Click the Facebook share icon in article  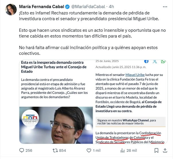click(x=146, y=61)
